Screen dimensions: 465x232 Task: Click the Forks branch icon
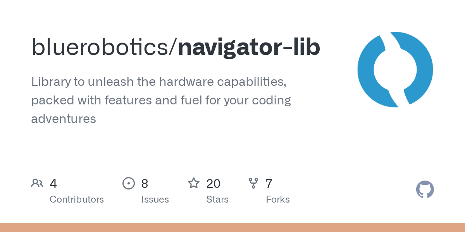(253, 183)
